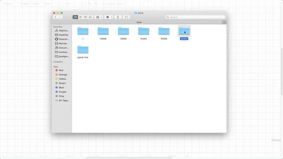Open the group-by arrangement dropdown
283x159 pixels.
pos(99,17)
